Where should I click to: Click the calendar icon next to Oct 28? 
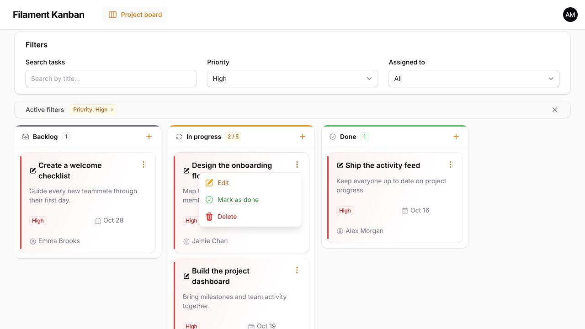[98, 221]
